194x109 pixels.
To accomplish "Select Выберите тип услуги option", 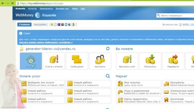I will (42, 84).
